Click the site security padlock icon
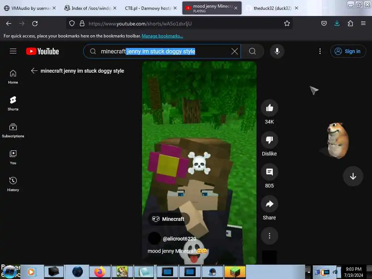Viewport: 372px width, 279px height. click(x=82, y=23)
